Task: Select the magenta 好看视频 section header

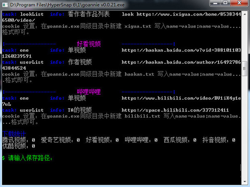Action: [89, 43]
